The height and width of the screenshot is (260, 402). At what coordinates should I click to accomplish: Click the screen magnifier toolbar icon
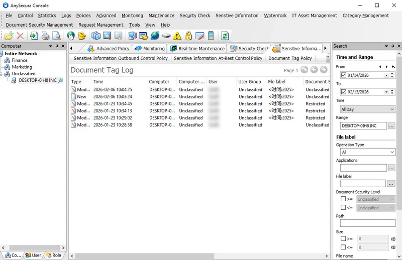pos(107,36)
